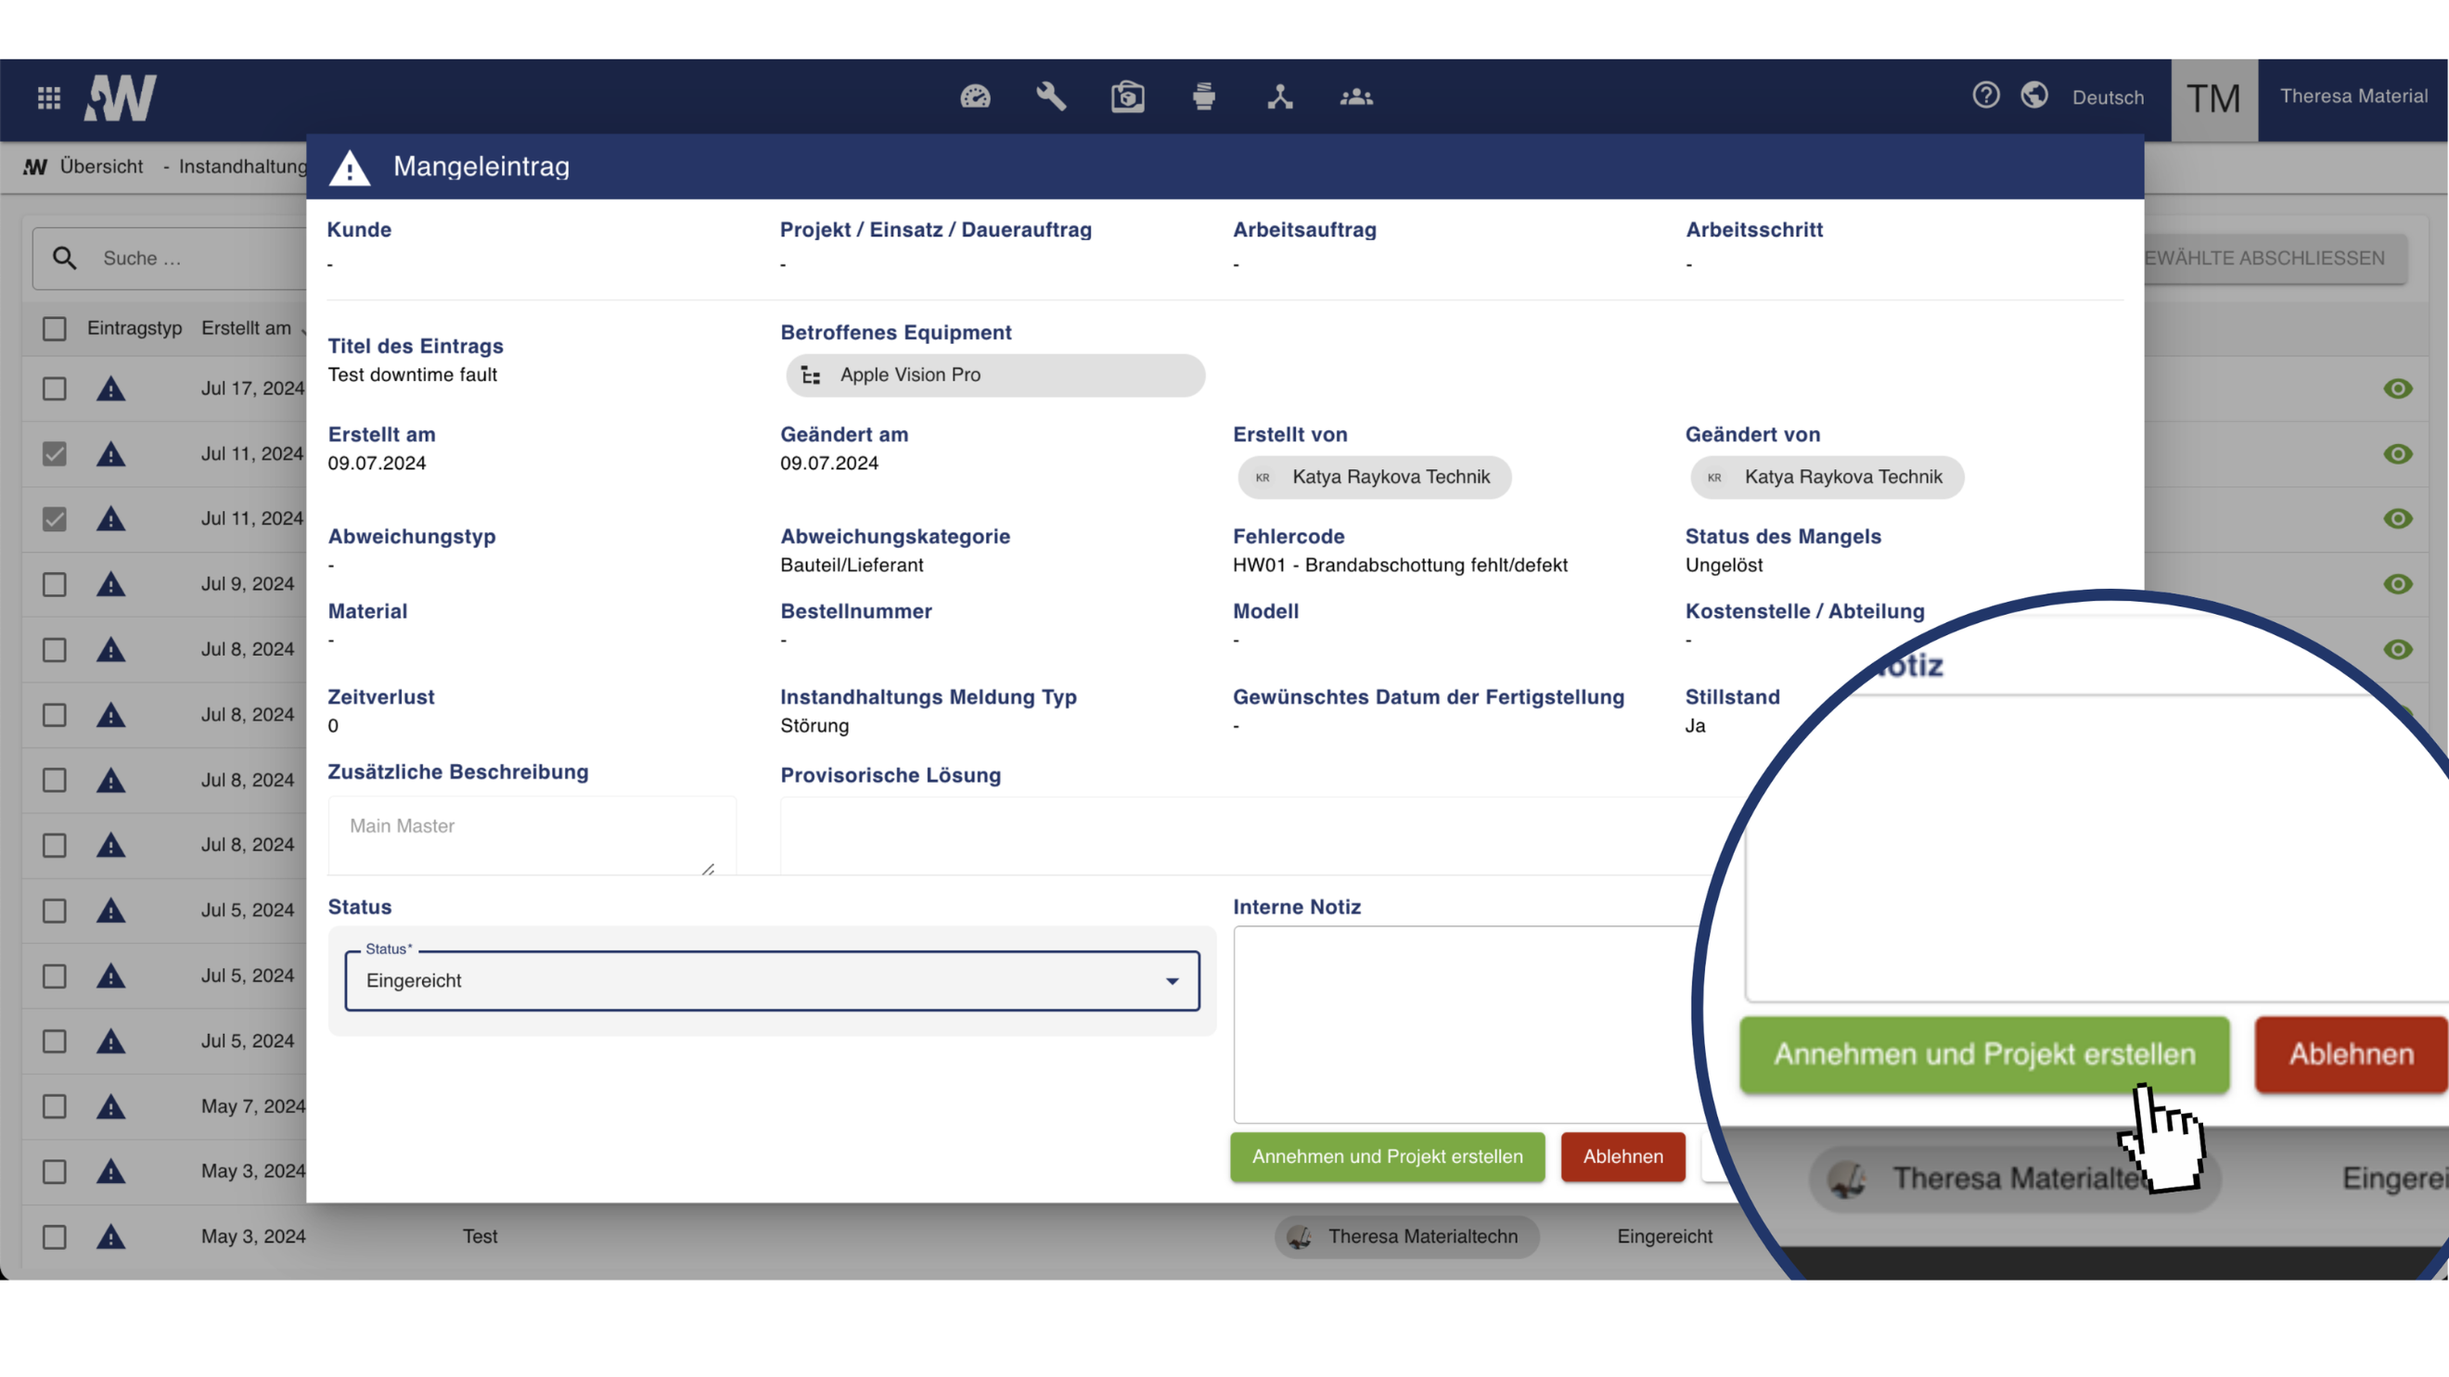Open the dashboard speedometer view

tap(974, 97)
